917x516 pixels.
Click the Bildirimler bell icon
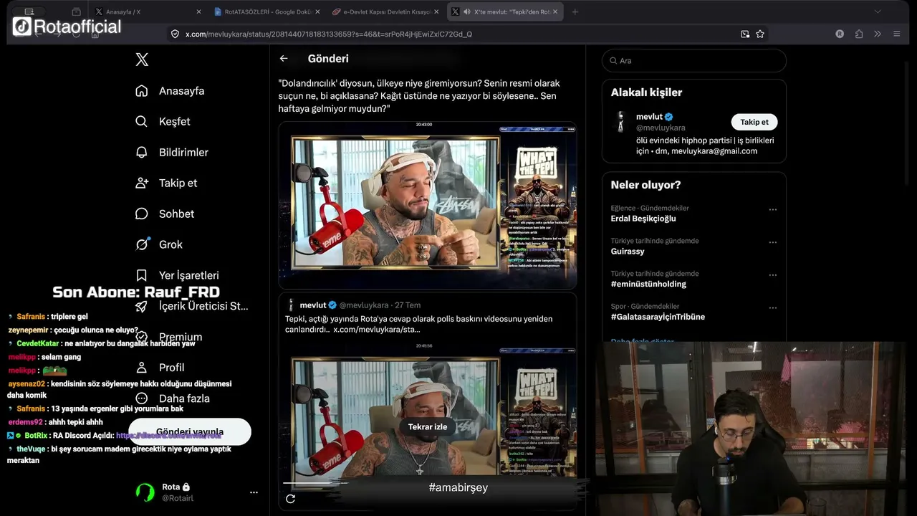(142, 153)
